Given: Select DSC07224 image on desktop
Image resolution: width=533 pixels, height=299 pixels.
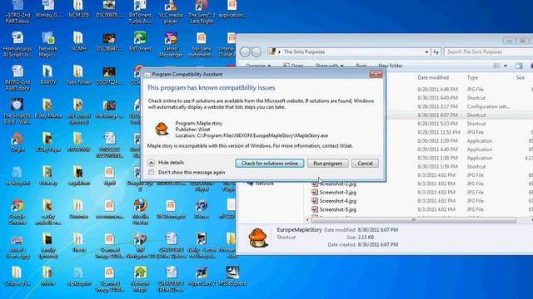Looking at the screenshot, I should tap(109, 75).
